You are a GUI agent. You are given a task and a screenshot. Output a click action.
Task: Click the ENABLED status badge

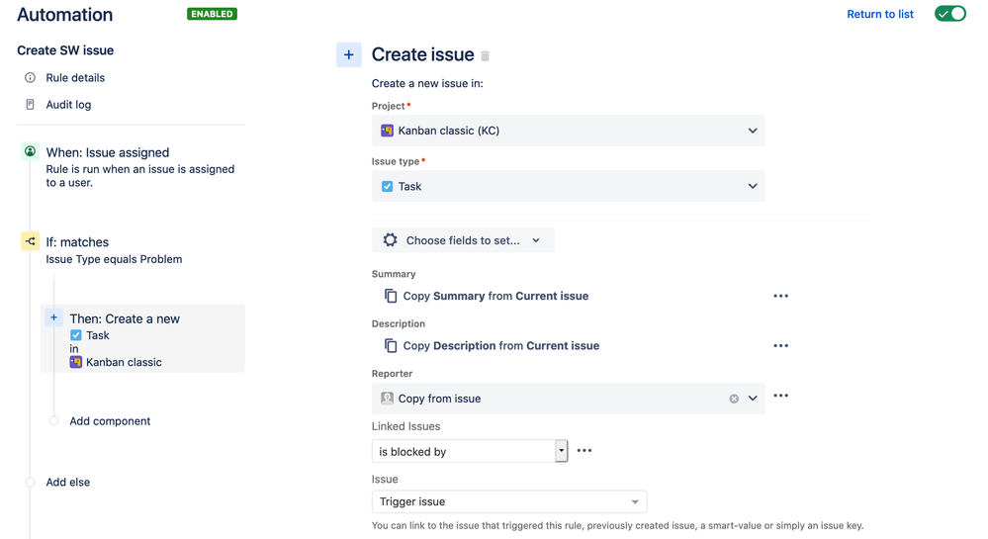(x=212, y=14)
